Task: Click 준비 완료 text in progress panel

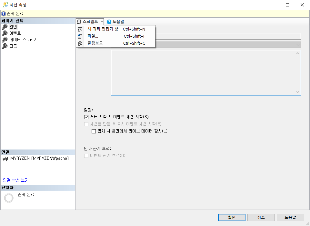Action: (26, 195)
